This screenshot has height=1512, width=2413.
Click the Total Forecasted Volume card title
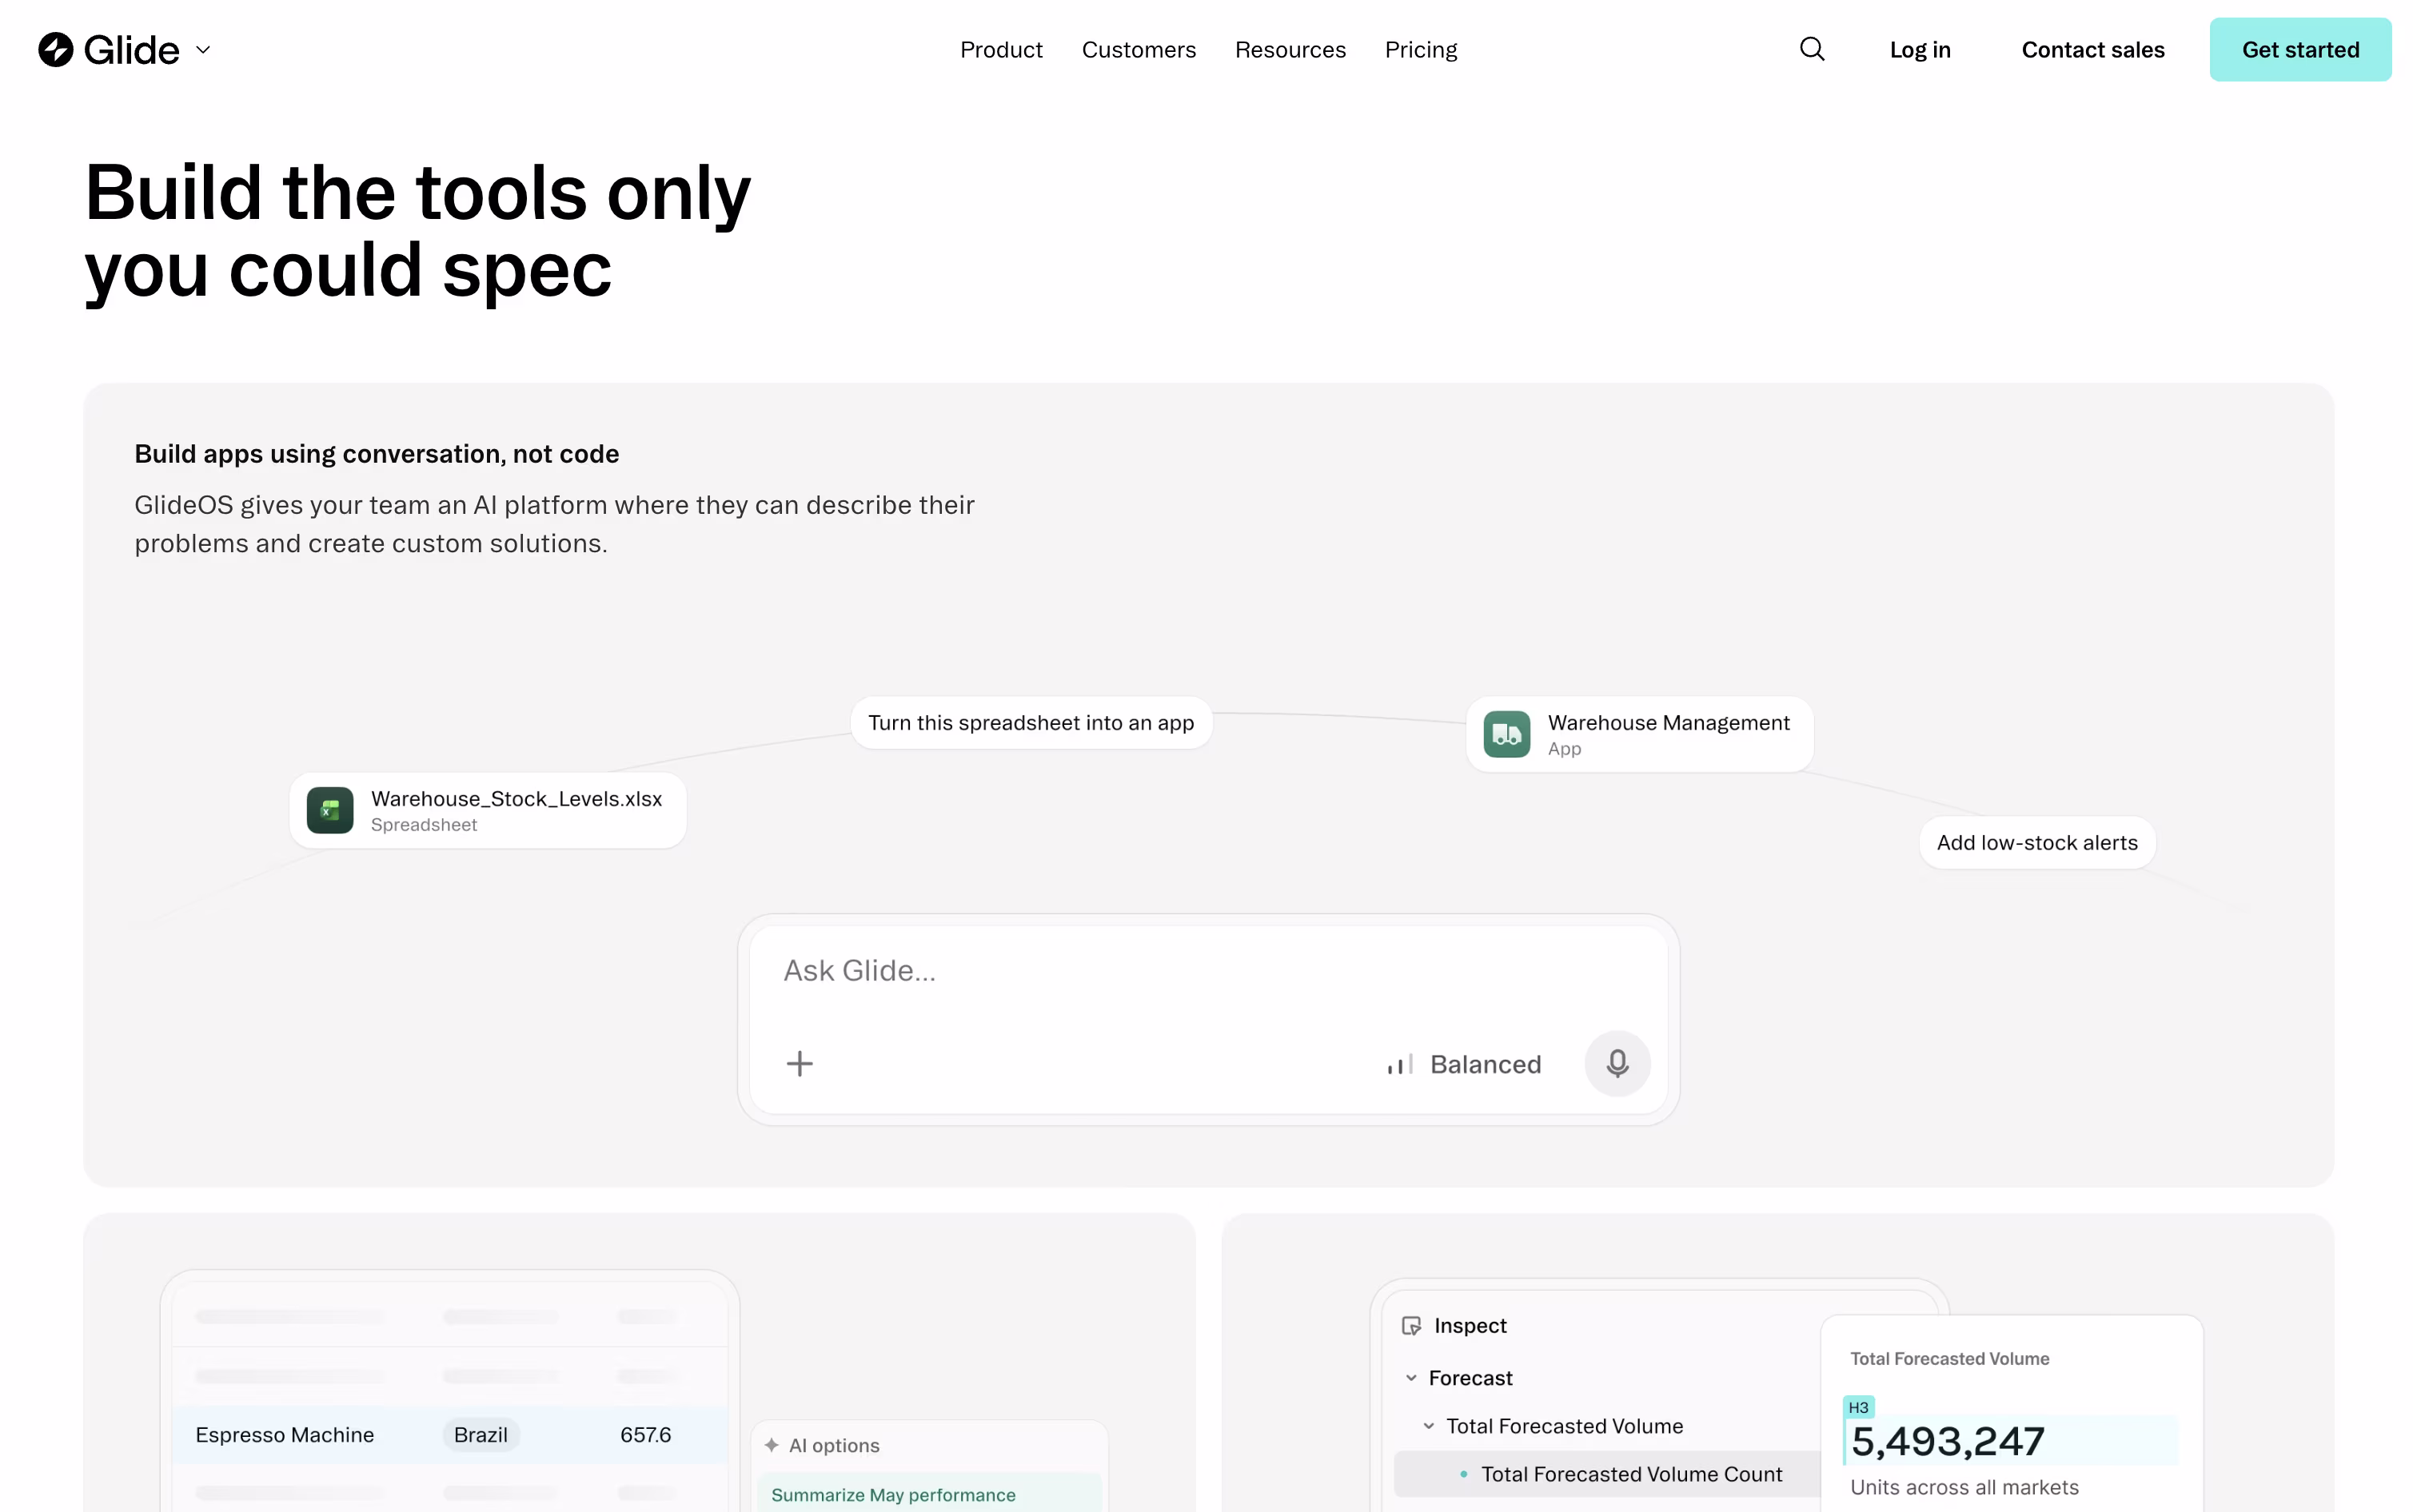click(x=1948, y=1359)
